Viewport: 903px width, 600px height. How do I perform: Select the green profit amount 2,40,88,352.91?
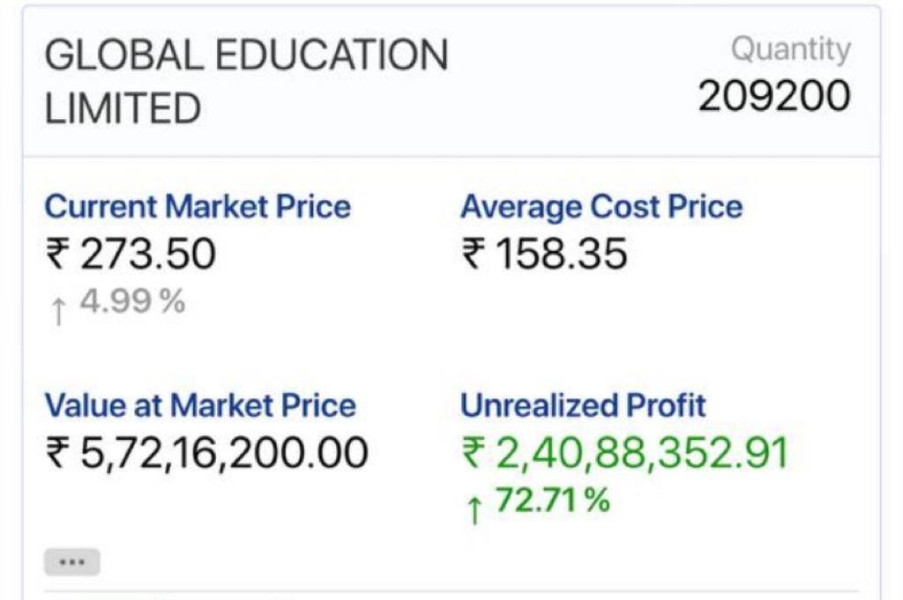pos(641,453)
